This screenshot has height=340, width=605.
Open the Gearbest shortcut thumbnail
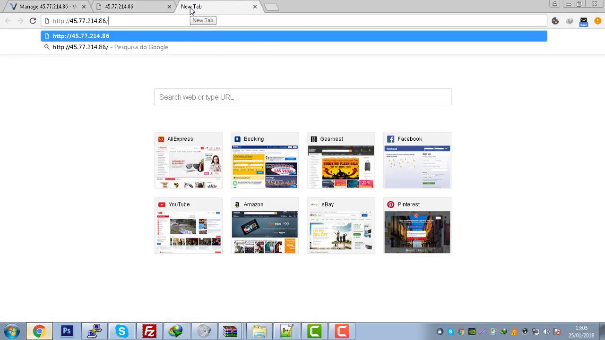coord(341,160)
